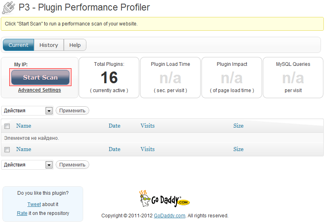The height and width of the screenshot is (223, 325).
Task: Open the Rate on repository link
Action: point(22,213)
